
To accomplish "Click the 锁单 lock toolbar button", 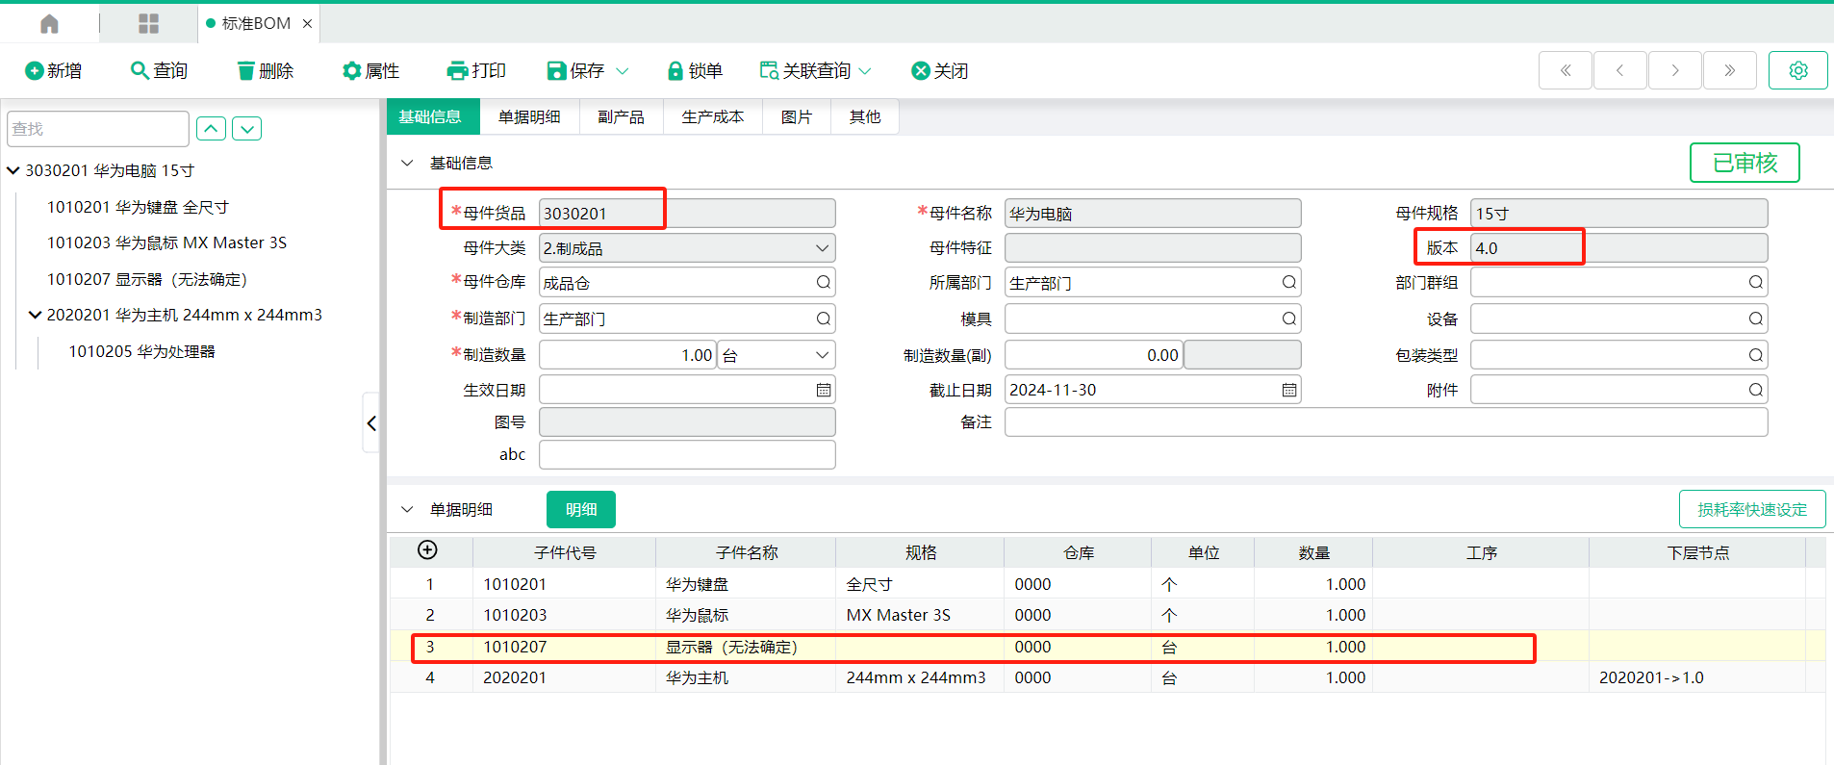I will (695, 70).
